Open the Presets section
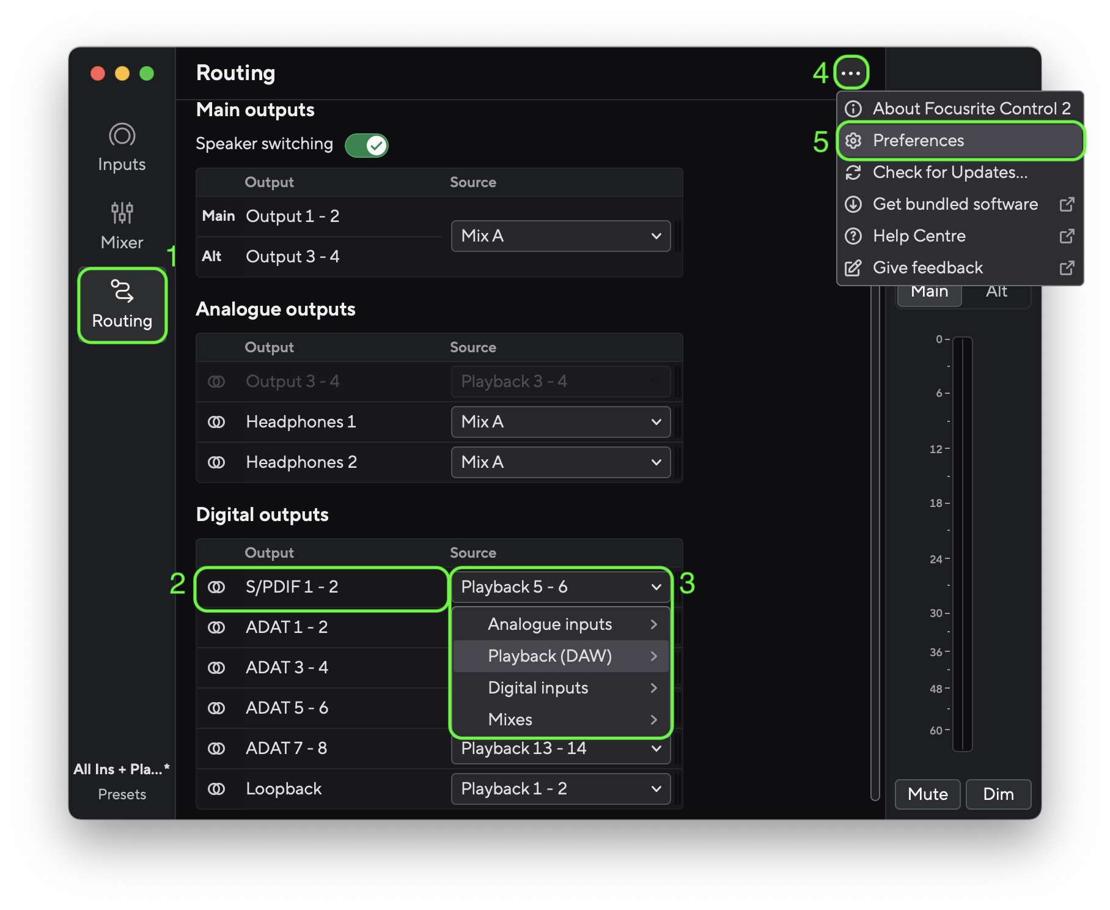Viewport: 1110px width, 910px height. point(122,794)
